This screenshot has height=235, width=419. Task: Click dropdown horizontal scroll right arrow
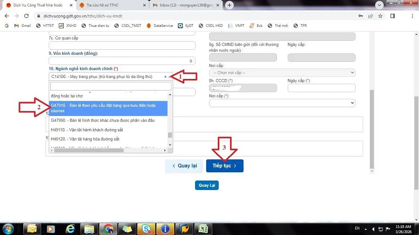(x=165, y=150)
